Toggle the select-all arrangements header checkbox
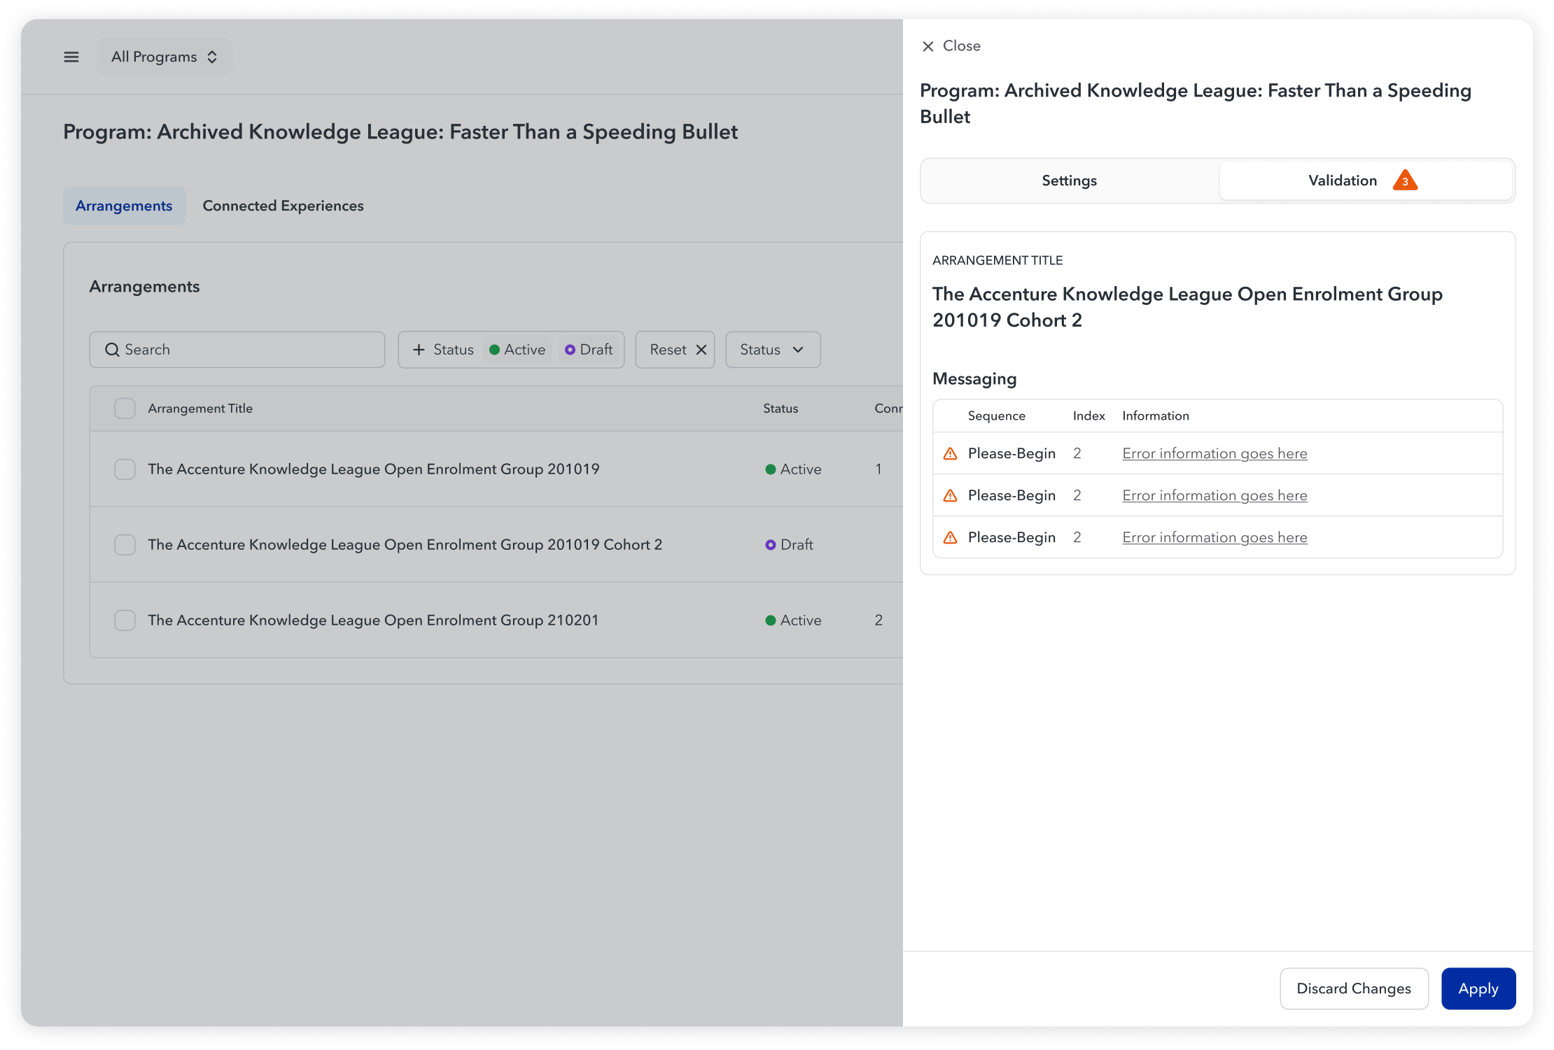Screen dimensions: 1554x1050 coord(125,409)
